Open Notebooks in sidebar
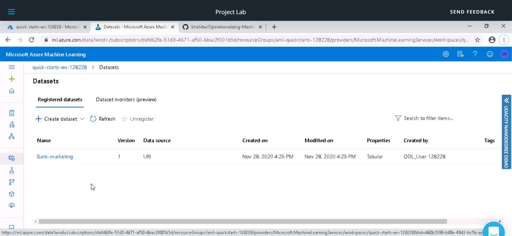Viewport: 512px width, 236px height. [12, 113]
